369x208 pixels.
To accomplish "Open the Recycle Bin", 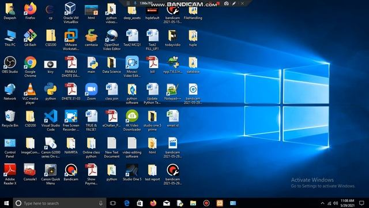I will pos(10,118).
